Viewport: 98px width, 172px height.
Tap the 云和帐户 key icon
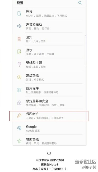[19, 116]
